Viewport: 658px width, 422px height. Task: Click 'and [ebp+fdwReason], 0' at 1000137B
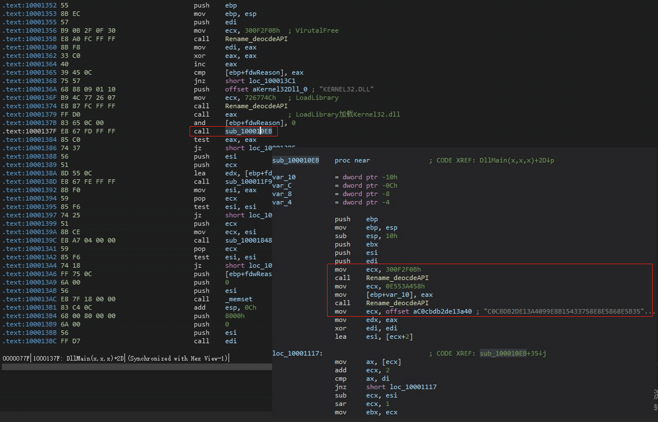245,123
